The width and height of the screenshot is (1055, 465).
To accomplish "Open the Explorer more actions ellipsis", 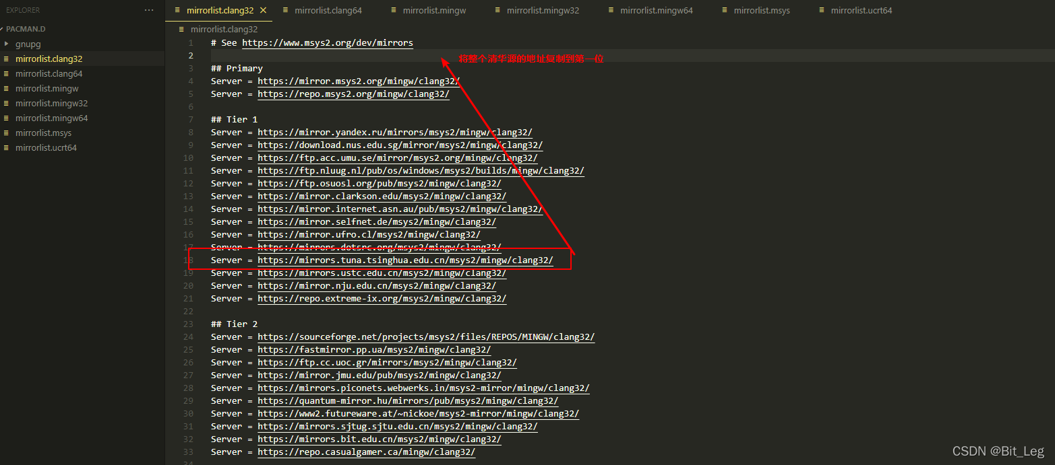I will coord(149,10).
